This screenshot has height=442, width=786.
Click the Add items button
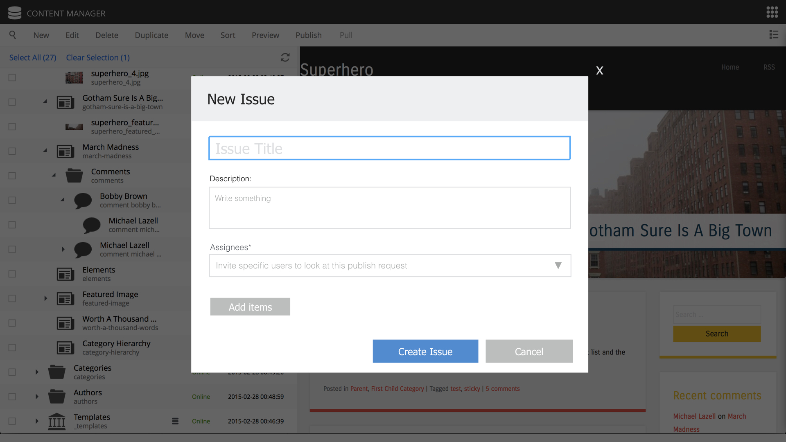250,307
